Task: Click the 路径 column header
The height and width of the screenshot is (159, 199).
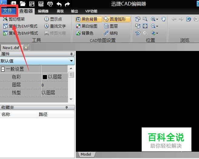Action: 56,114
